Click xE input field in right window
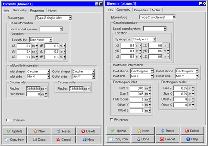 [156, 46]
